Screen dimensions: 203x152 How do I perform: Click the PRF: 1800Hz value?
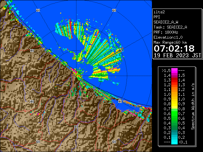(166, 32)
